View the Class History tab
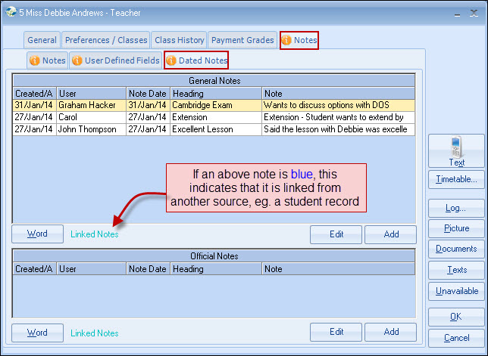488x356 pixels. 179,40
